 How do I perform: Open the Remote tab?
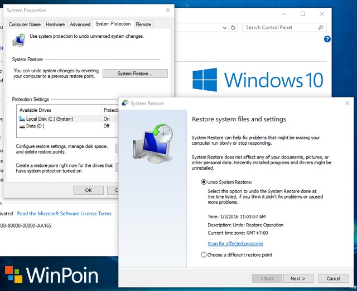point(143,24)
